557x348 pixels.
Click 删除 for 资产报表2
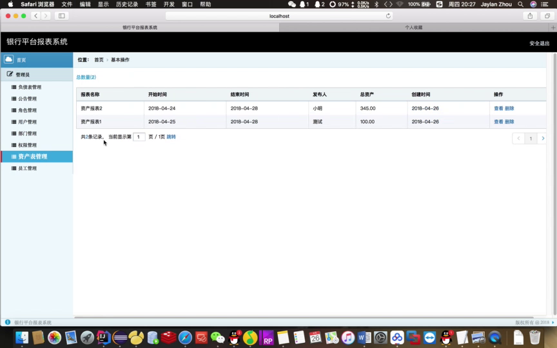coord(509,108)
